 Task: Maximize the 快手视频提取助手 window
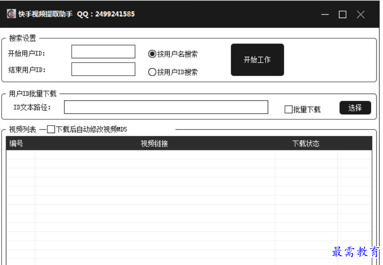342,14
